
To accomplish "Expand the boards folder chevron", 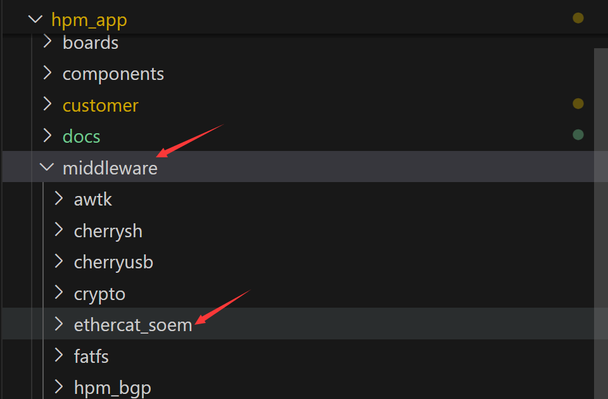I will (x=47, y=42).
